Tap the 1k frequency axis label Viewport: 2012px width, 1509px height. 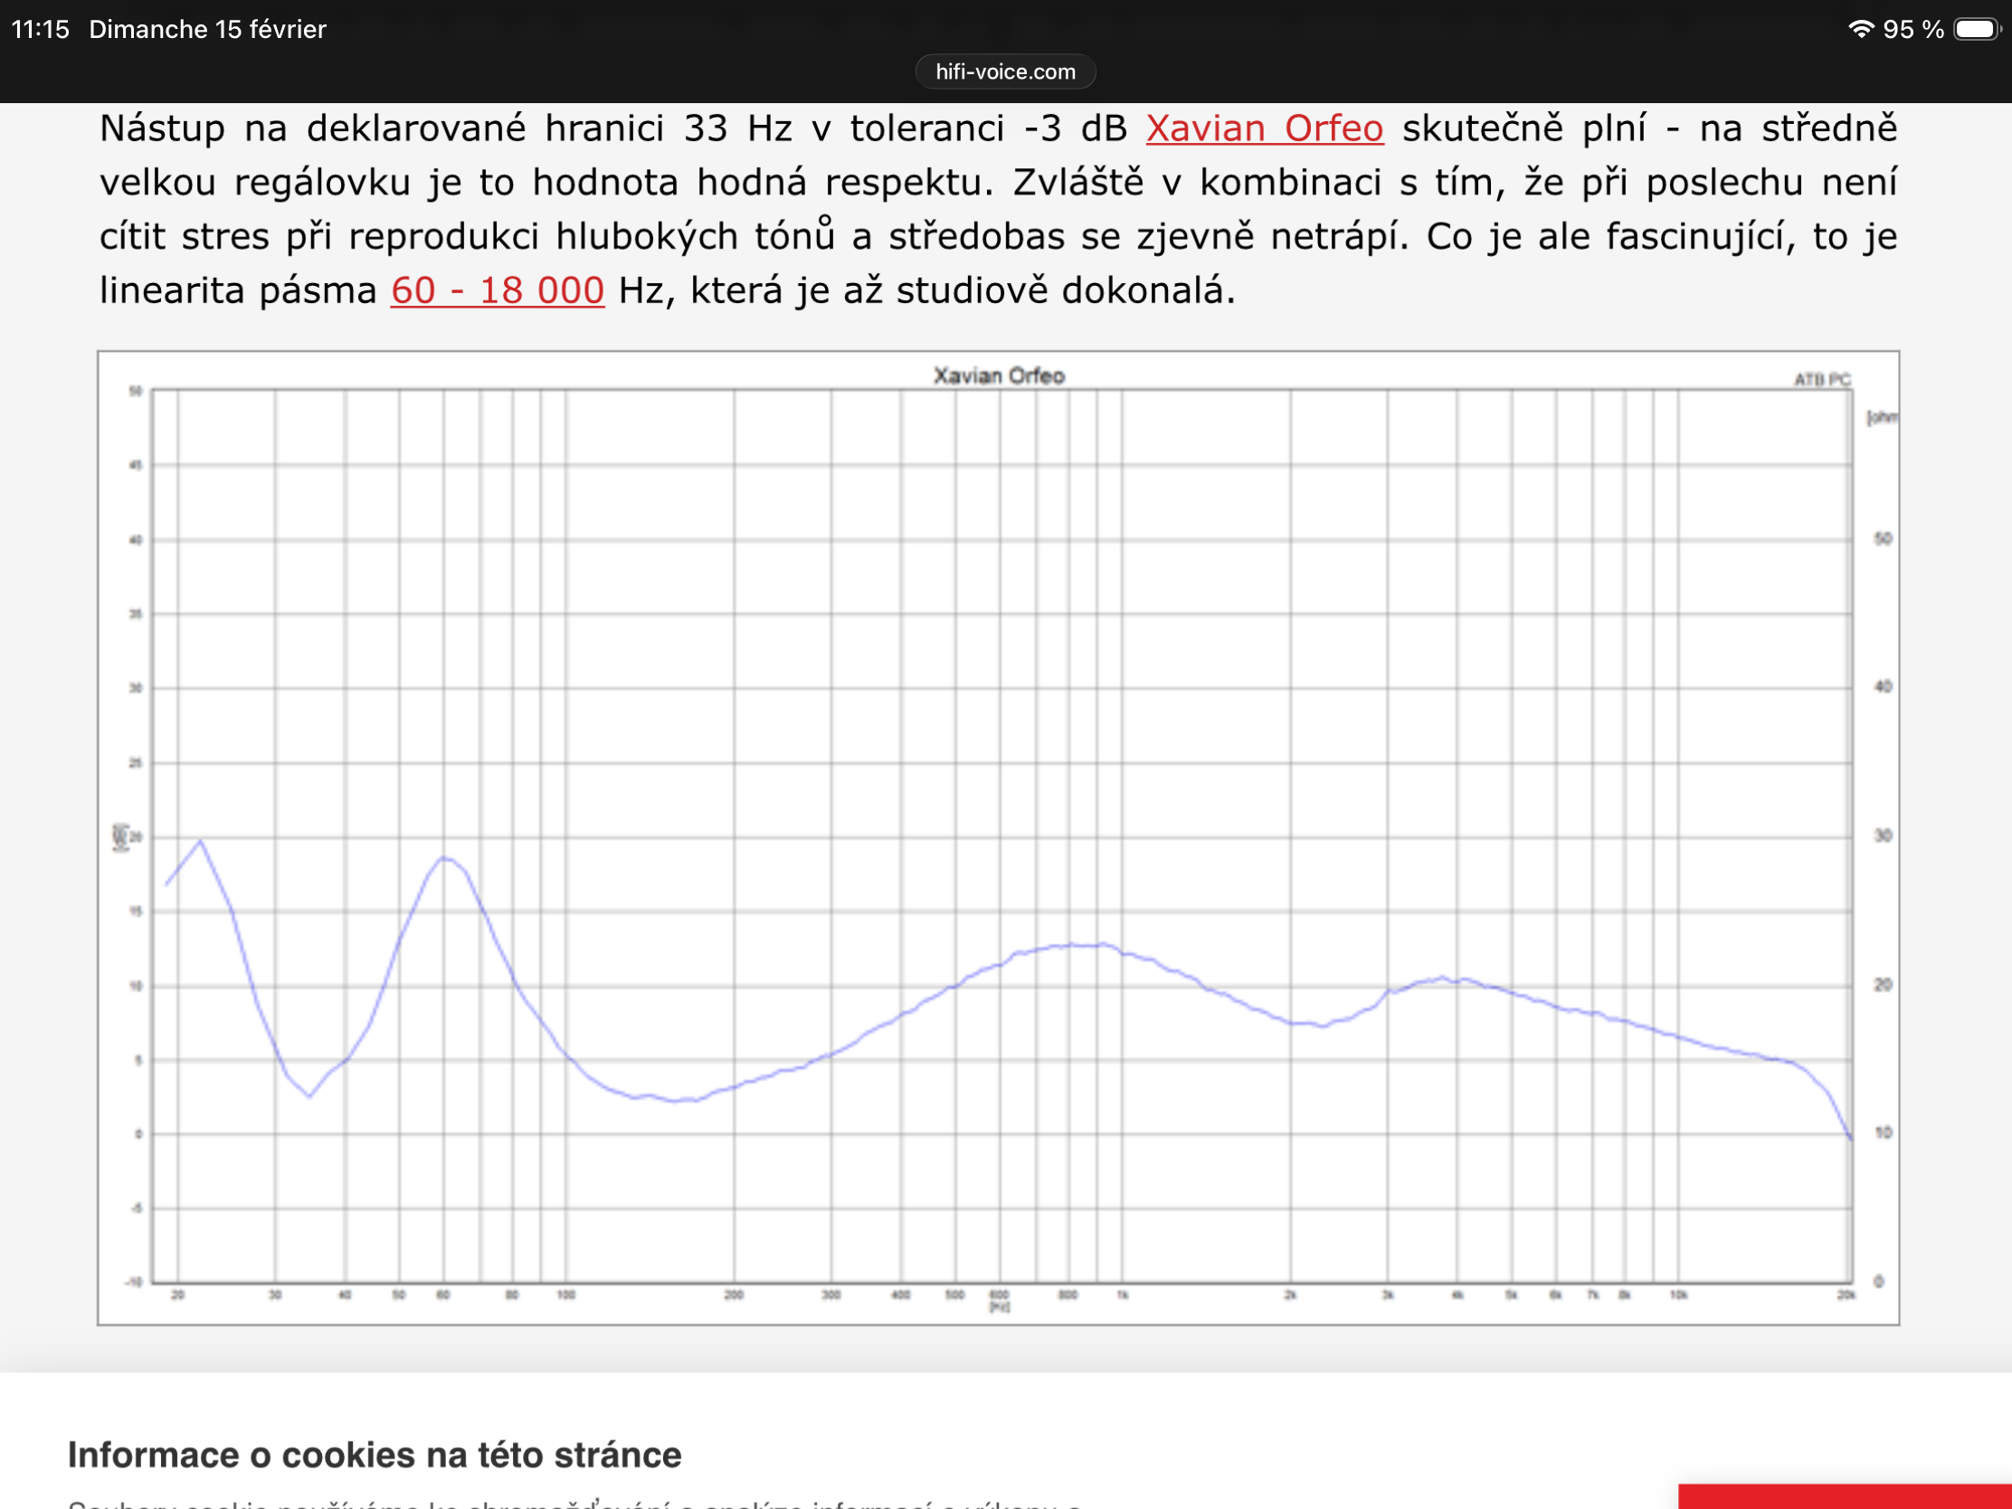coord(1123,1295)
